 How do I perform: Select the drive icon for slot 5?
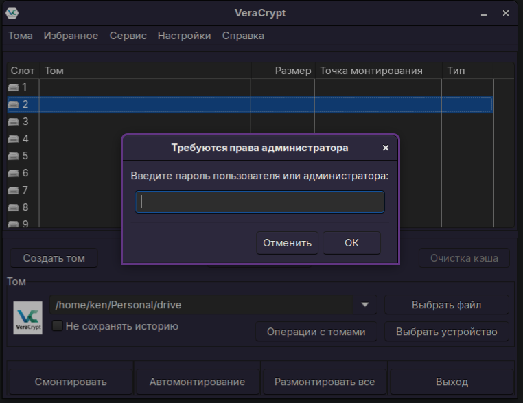click(x=13, y=156)
